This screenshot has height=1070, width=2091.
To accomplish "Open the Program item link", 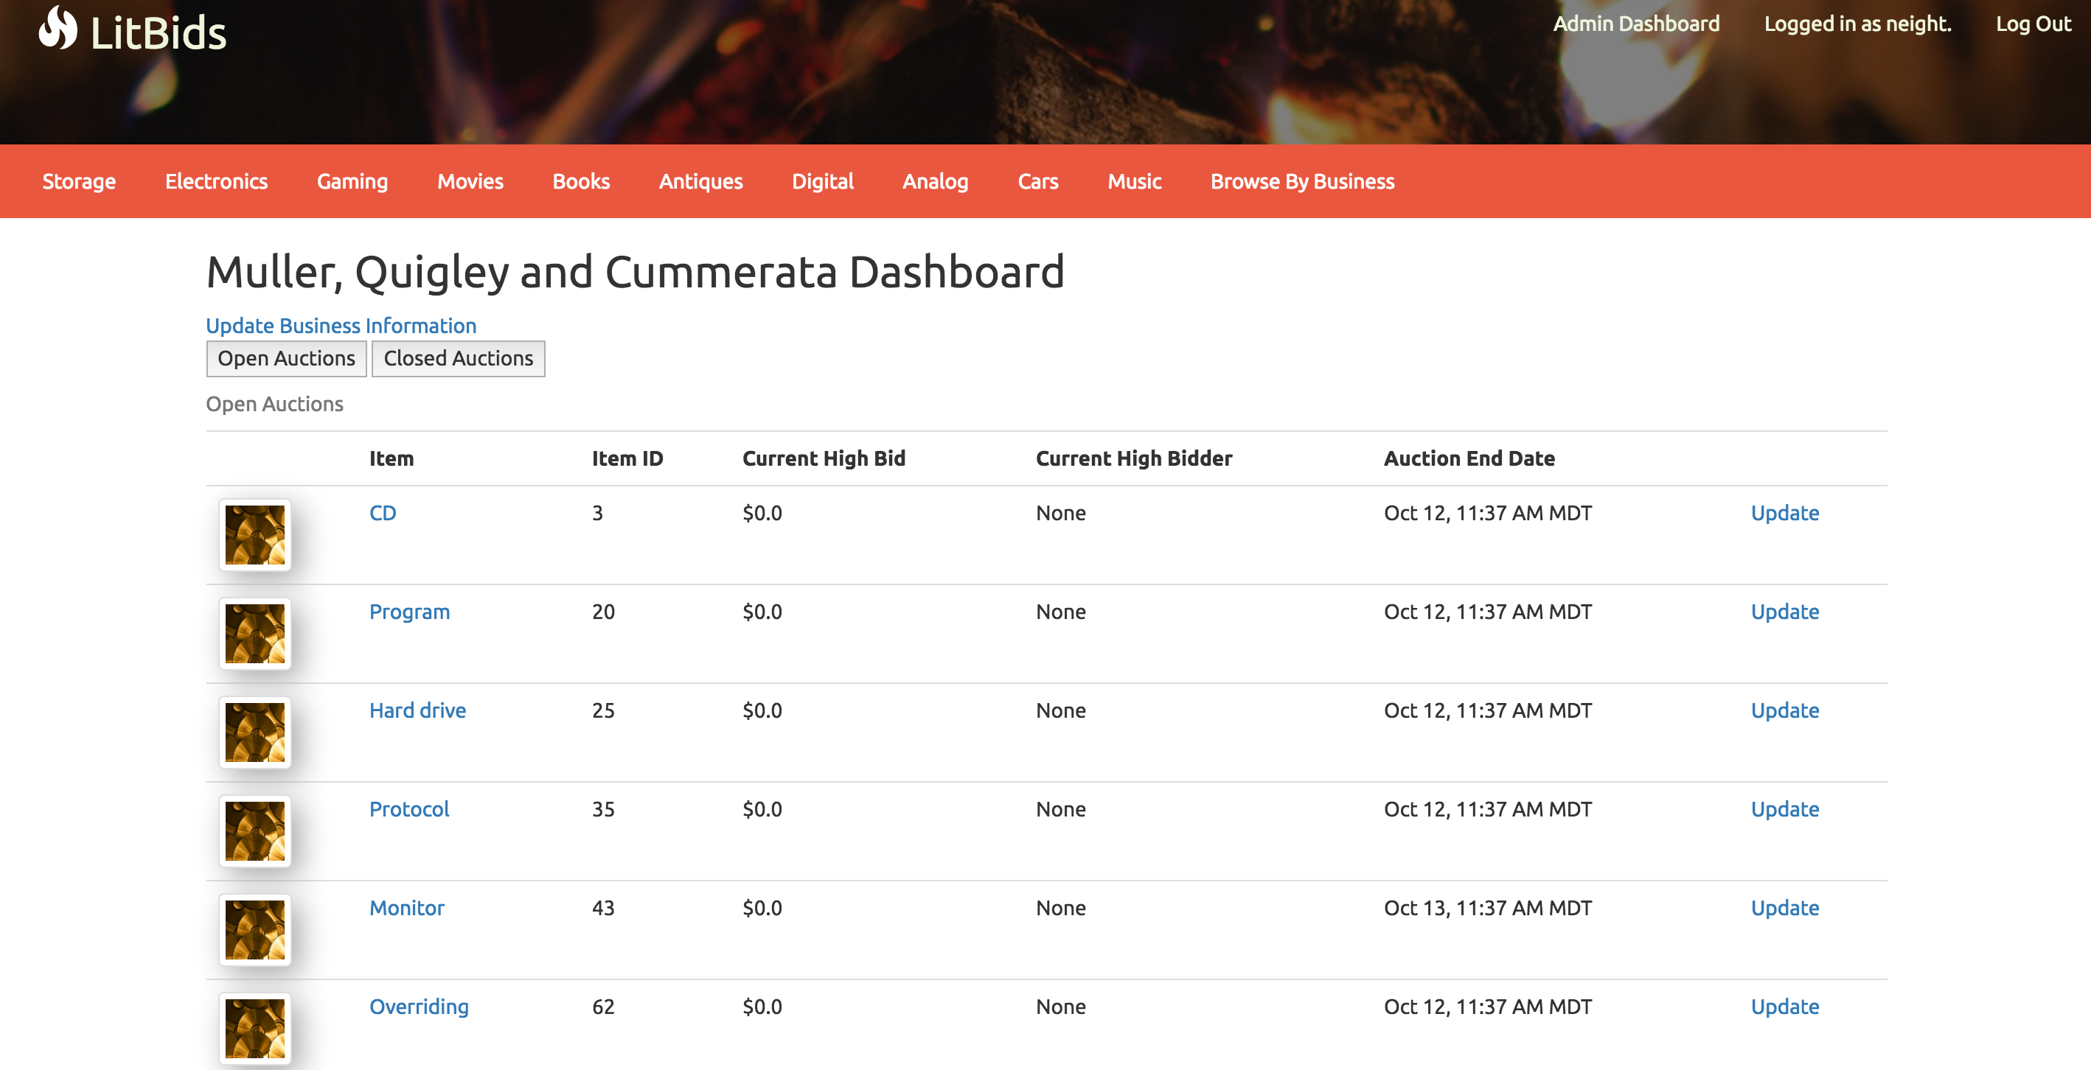I will (409, 612).
